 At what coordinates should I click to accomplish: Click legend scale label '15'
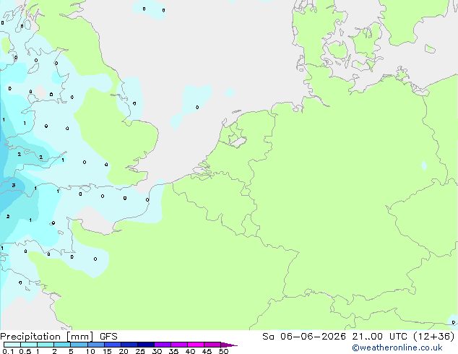pos(107,351)
